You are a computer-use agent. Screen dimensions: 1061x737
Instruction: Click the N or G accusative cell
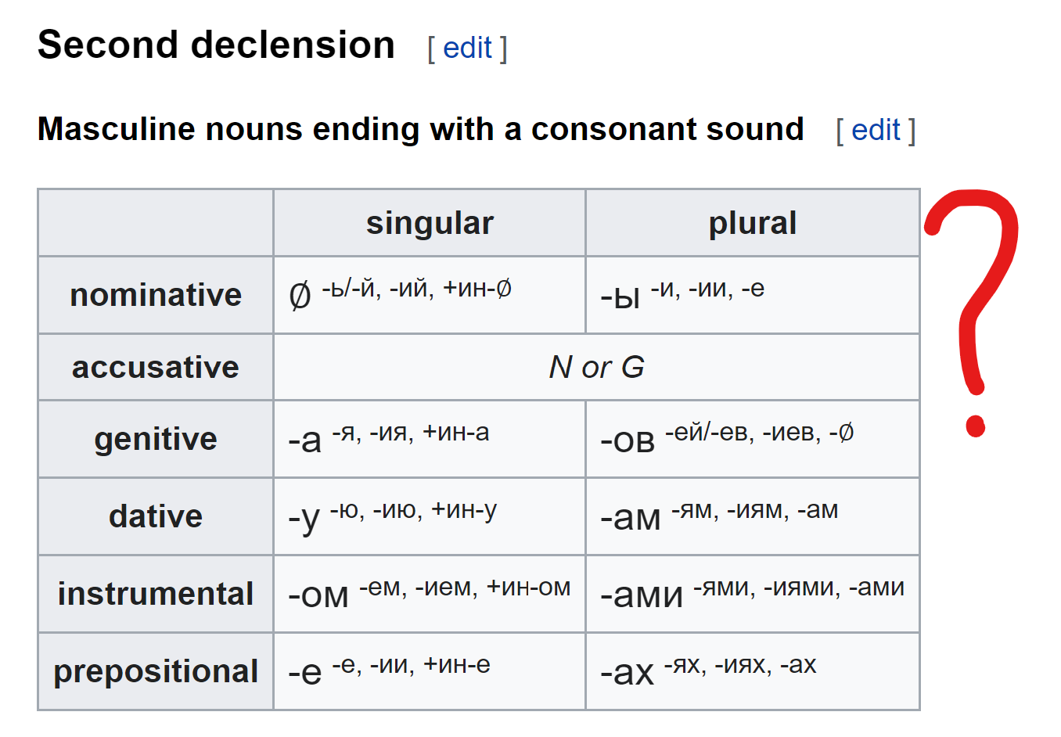tap(596, 367)
